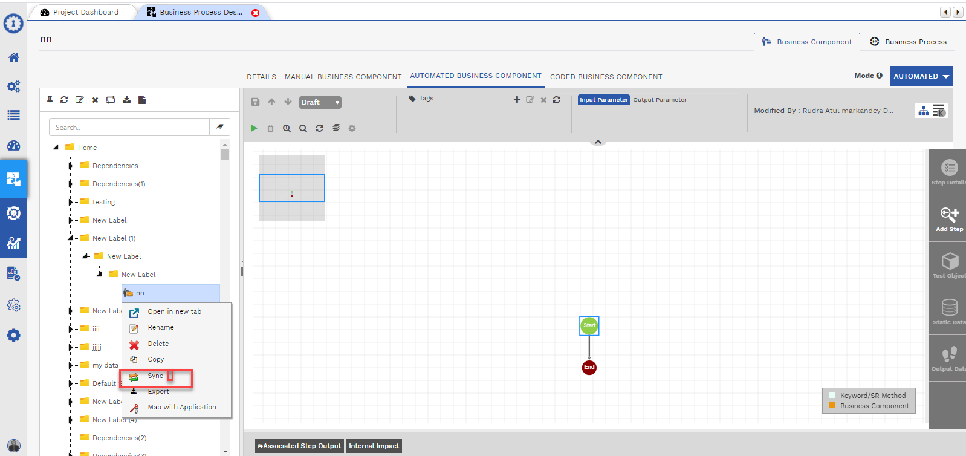Screen dimensions: 966x456
Task: Click the edit icon in Tags row
Action: [530, 100]
